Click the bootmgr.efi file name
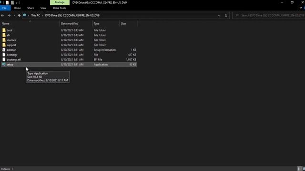This screenshot has height=171, width=305. (14, 59)
